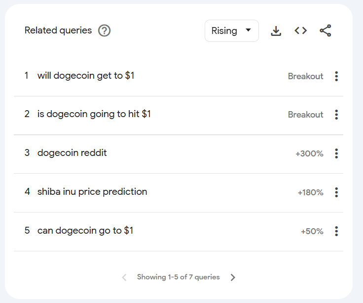Go to previous page of queries
The height and width of the screenshot is (303, 363).
point(124,277)
